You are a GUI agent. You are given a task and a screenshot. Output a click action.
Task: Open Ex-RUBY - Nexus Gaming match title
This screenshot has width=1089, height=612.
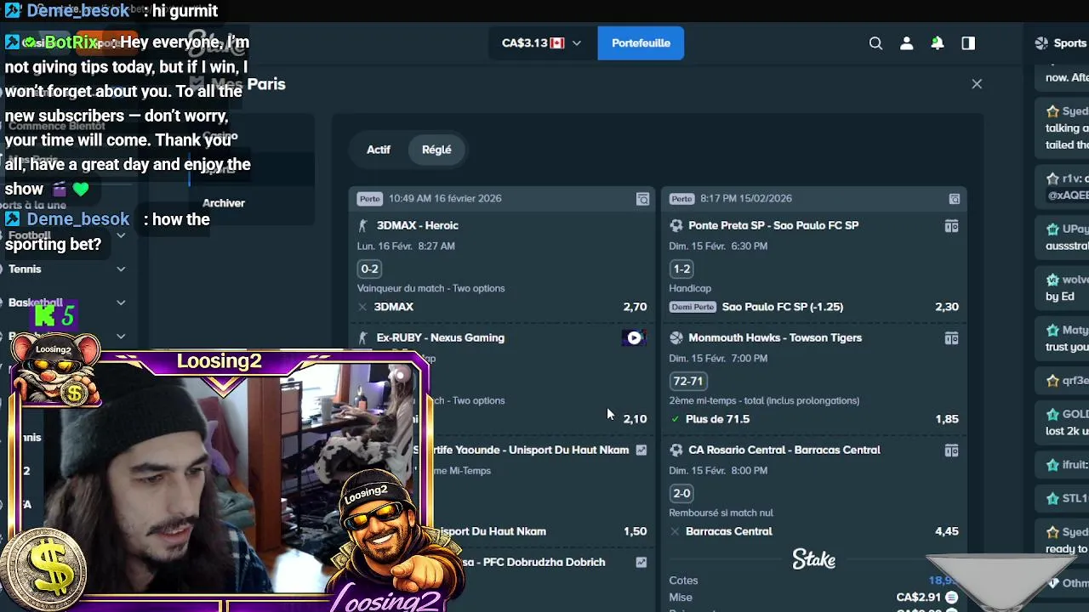(441, 338)
